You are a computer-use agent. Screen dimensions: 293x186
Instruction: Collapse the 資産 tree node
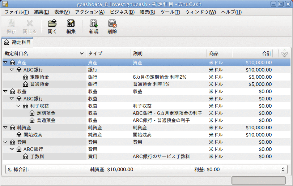tap(5, 62)
